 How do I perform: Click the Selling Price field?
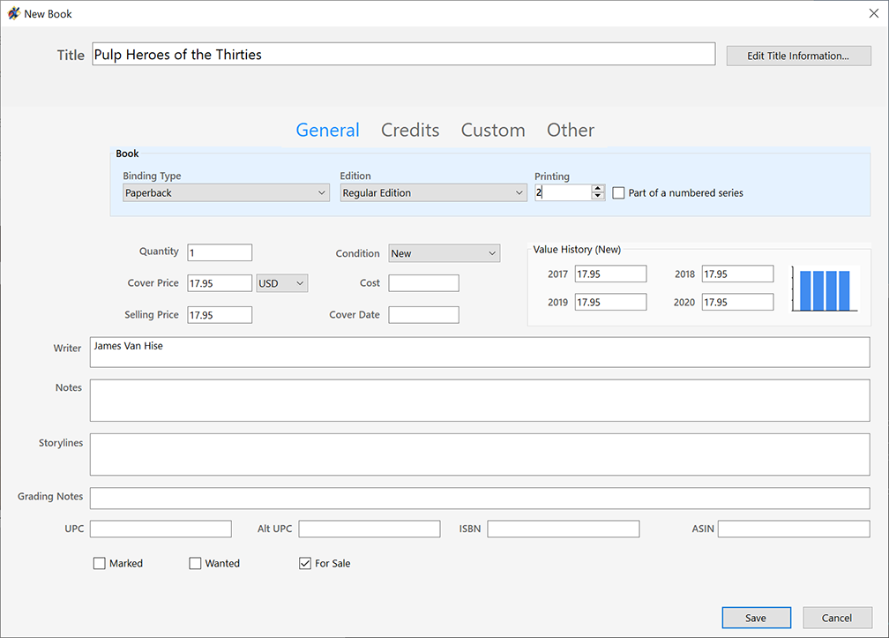pos(220,315)
